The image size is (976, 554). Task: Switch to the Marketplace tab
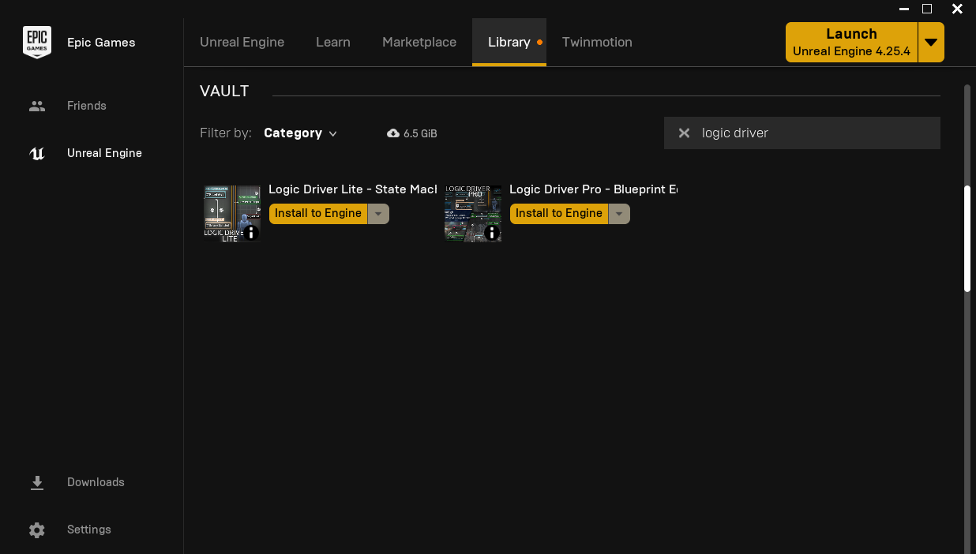[x=419, y=42]
